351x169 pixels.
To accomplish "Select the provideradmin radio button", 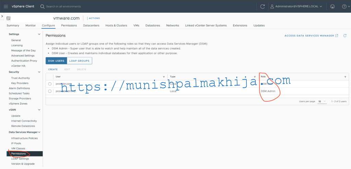I will pyautogui.click(x=50, y=91).
